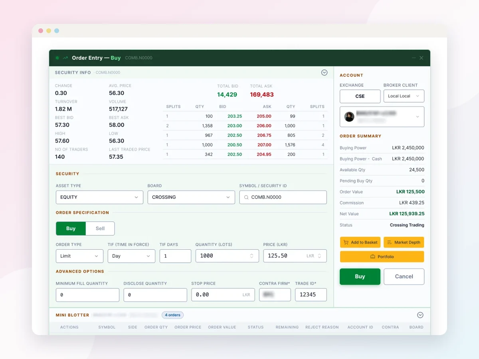Screen dimensions: 479x359
Task: Click the Minimum Fill Quantity field
Action: pyautogui.click(x=87, y=295)
